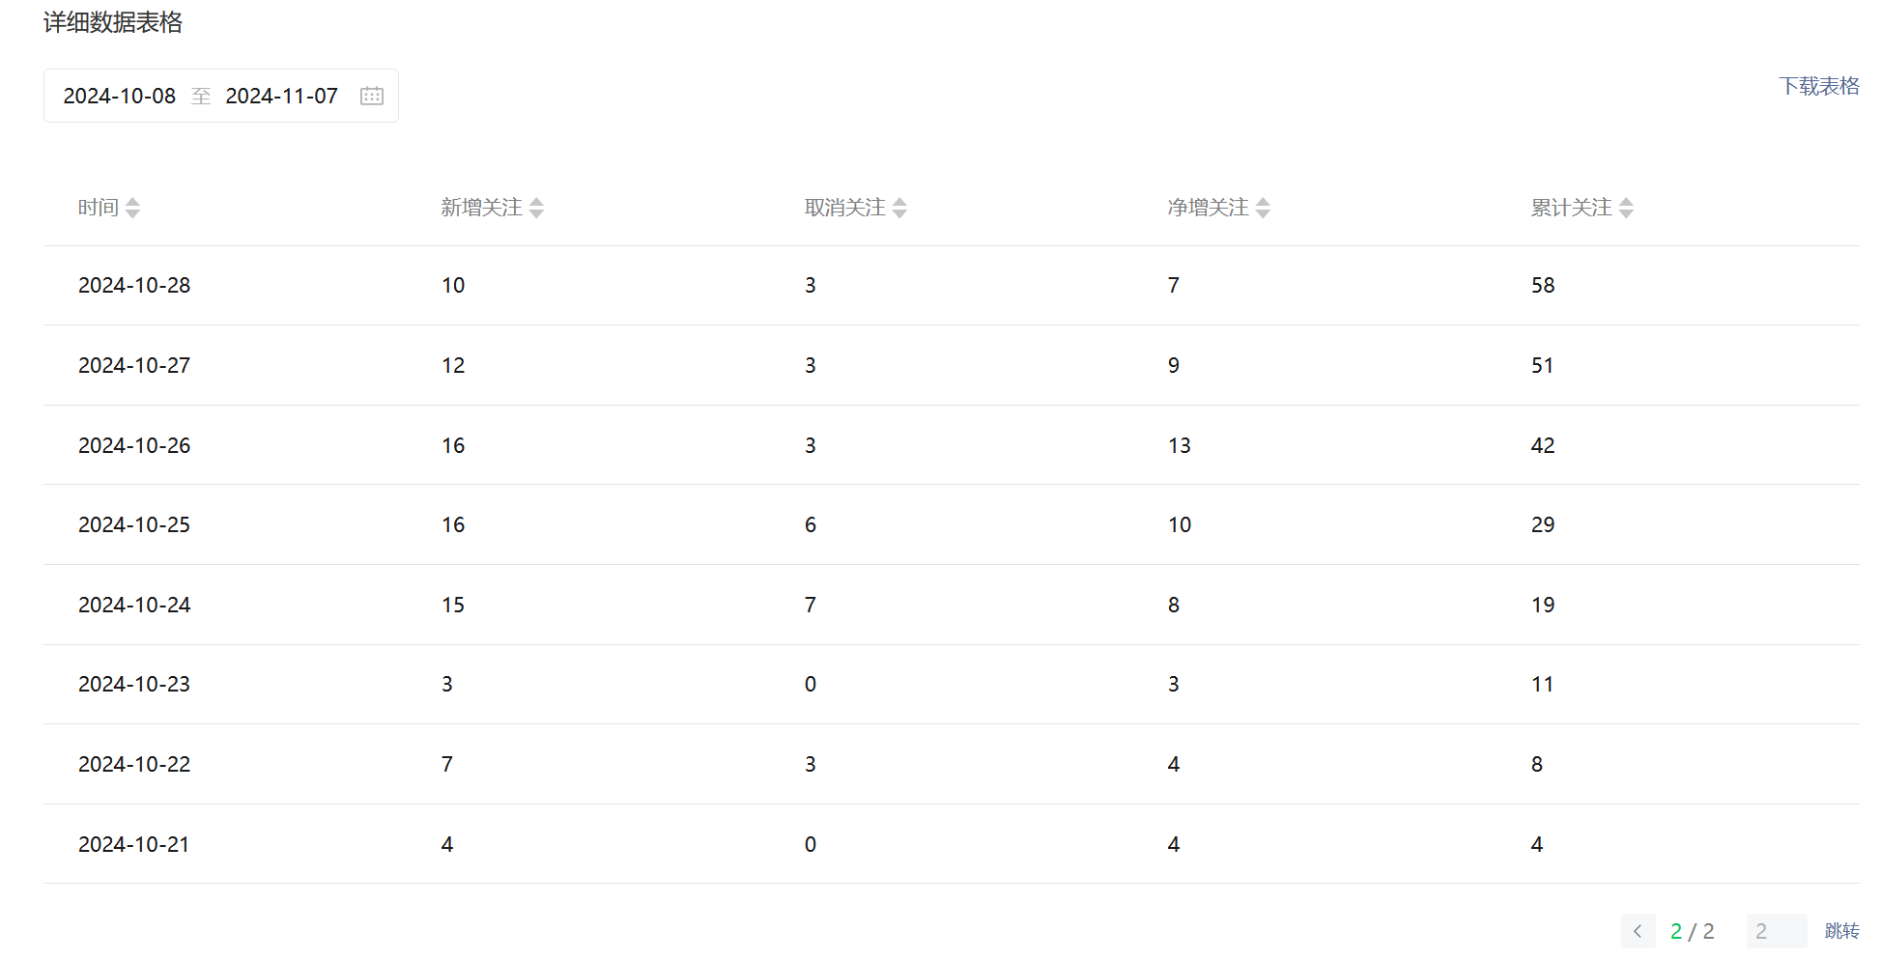Image resolution: width=1881 pixels, height=960 pixels.
Task: Sort table by 时间 column arrows
Action: click(132, 208)
